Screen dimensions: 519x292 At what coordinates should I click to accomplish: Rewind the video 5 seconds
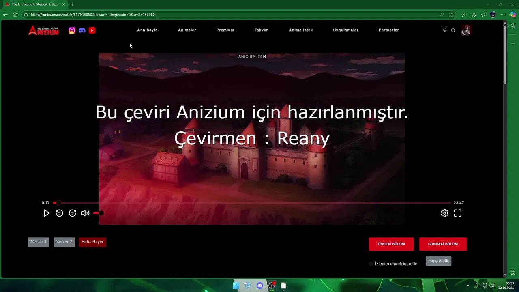(x=59, y=213)
